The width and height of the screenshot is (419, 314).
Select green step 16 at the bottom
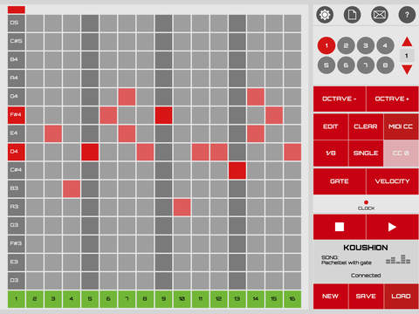(292, 299)
